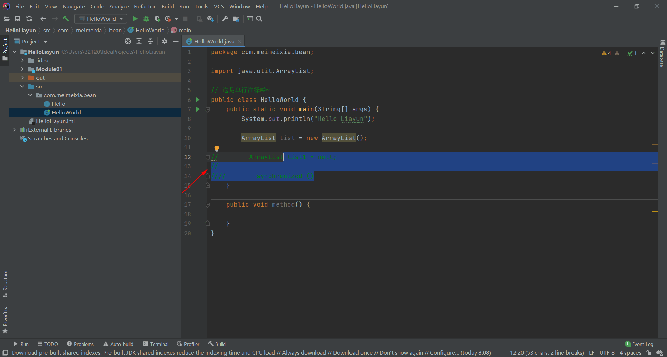
Task: Collapse the src folder
Action: tap(22, 86)
